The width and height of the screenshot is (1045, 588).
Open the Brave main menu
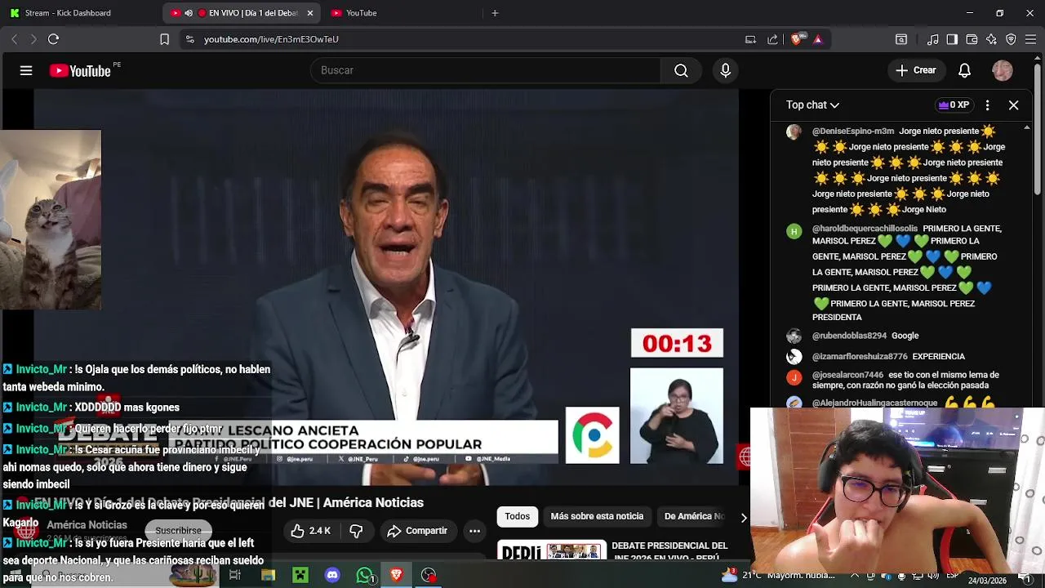(x=1030, y=39)
